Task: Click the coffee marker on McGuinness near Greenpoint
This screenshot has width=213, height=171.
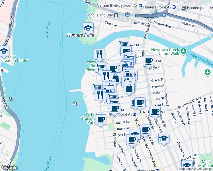Action: tap(155, 112)
